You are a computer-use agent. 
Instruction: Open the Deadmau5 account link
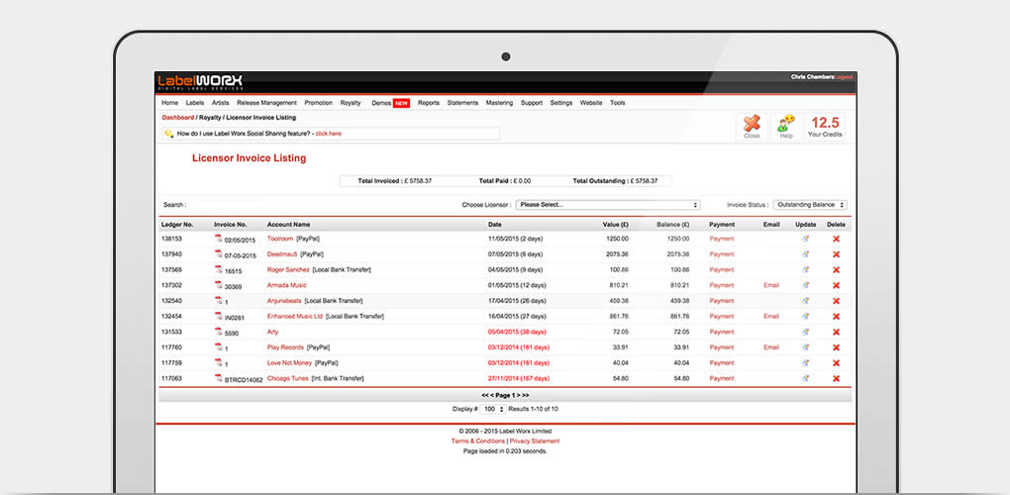[x=282, y=254]
